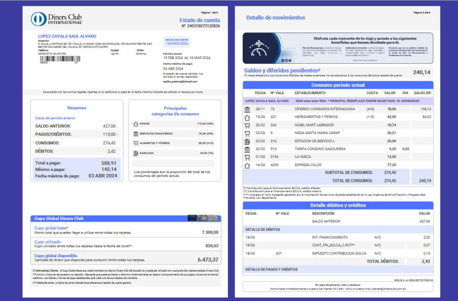This screenshot has height=301, width=458.
Task: Click the cart icon on LA HUECA row
Action: [247, 158]
